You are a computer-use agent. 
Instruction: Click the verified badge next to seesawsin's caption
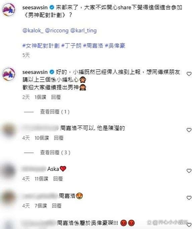52,7
